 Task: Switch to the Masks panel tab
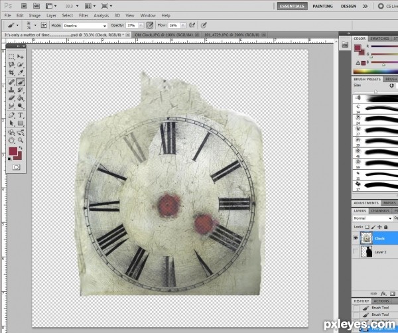click(389, 203)
